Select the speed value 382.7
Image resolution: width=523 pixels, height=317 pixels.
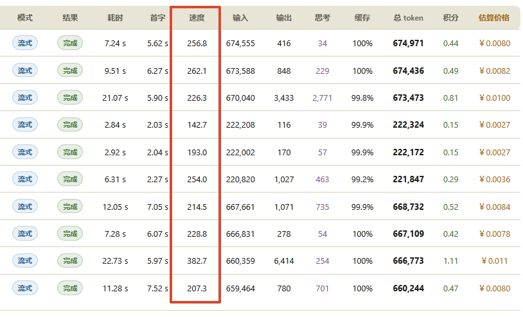[197, 261]
